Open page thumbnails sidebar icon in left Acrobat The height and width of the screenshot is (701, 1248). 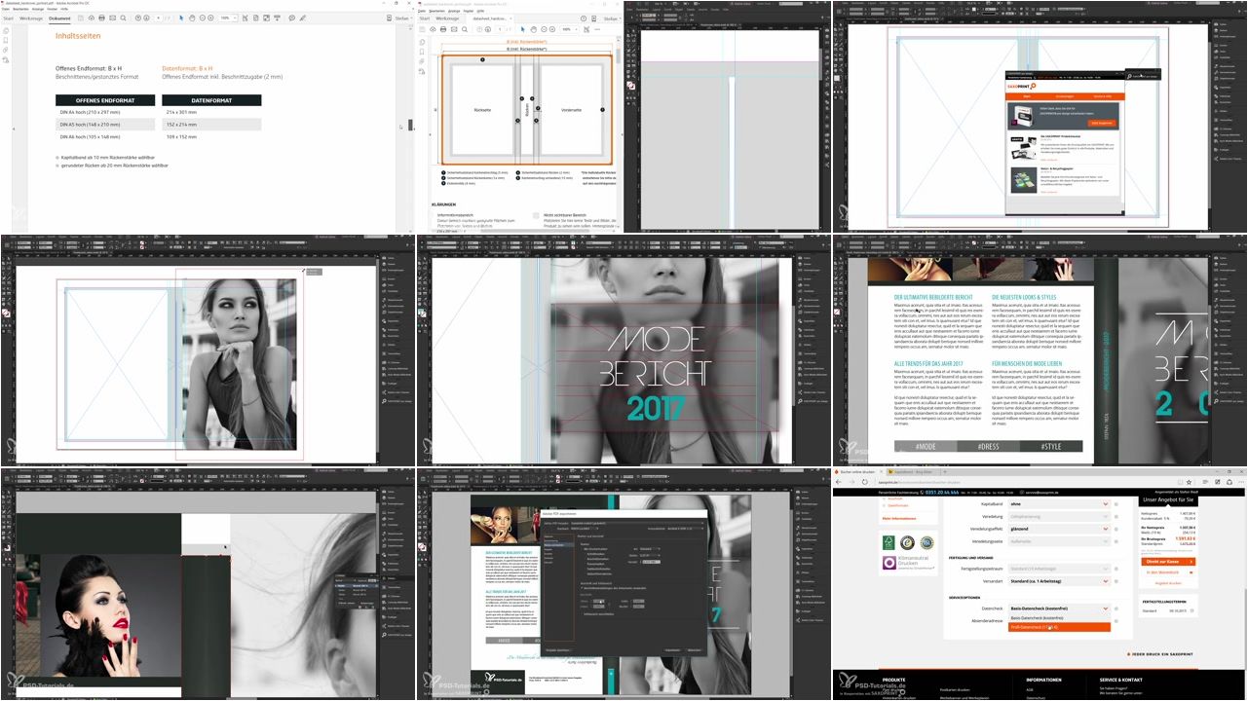coord(6,31)
